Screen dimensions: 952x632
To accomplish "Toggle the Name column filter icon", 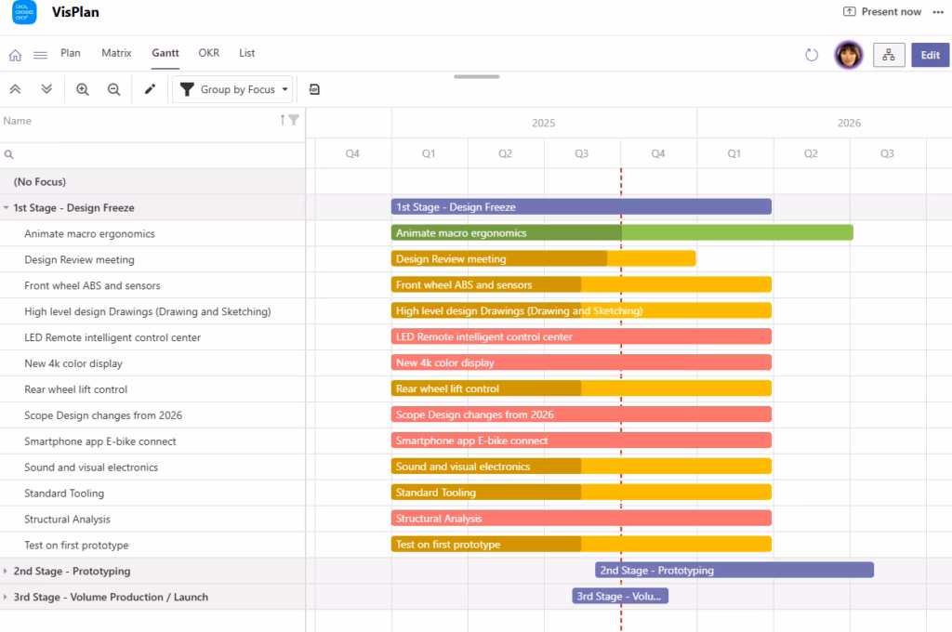I will click(x=294, y=120).
